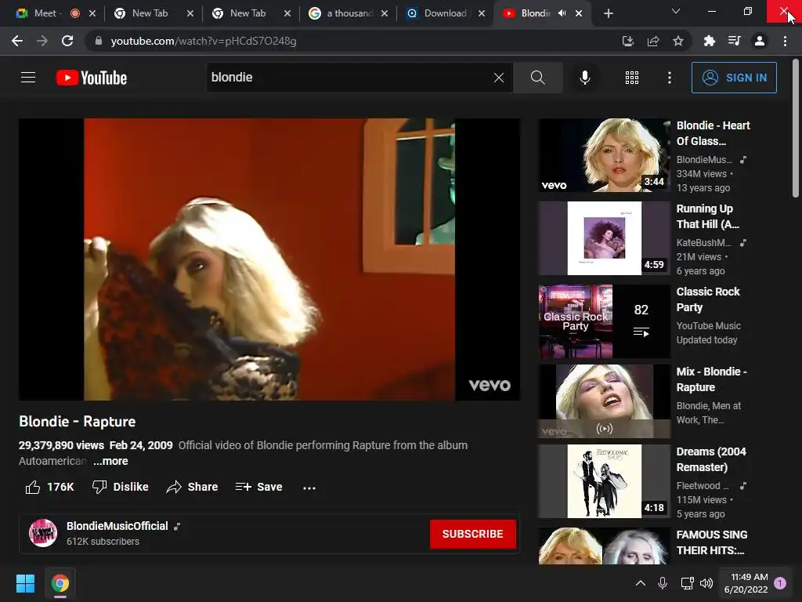Screen dimensions: 802x602
Task: Click Chrome icon in taskbar
Action: pos(60,583)
